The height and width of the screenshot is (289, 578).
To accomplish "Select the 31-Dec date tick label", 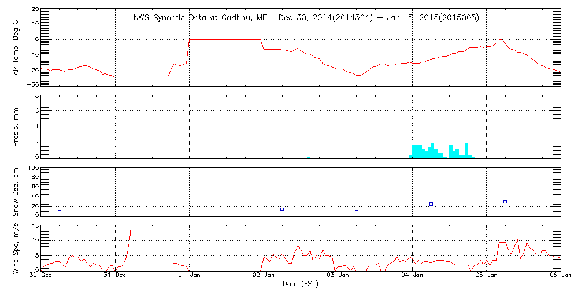I will click(x=116, y=276).
